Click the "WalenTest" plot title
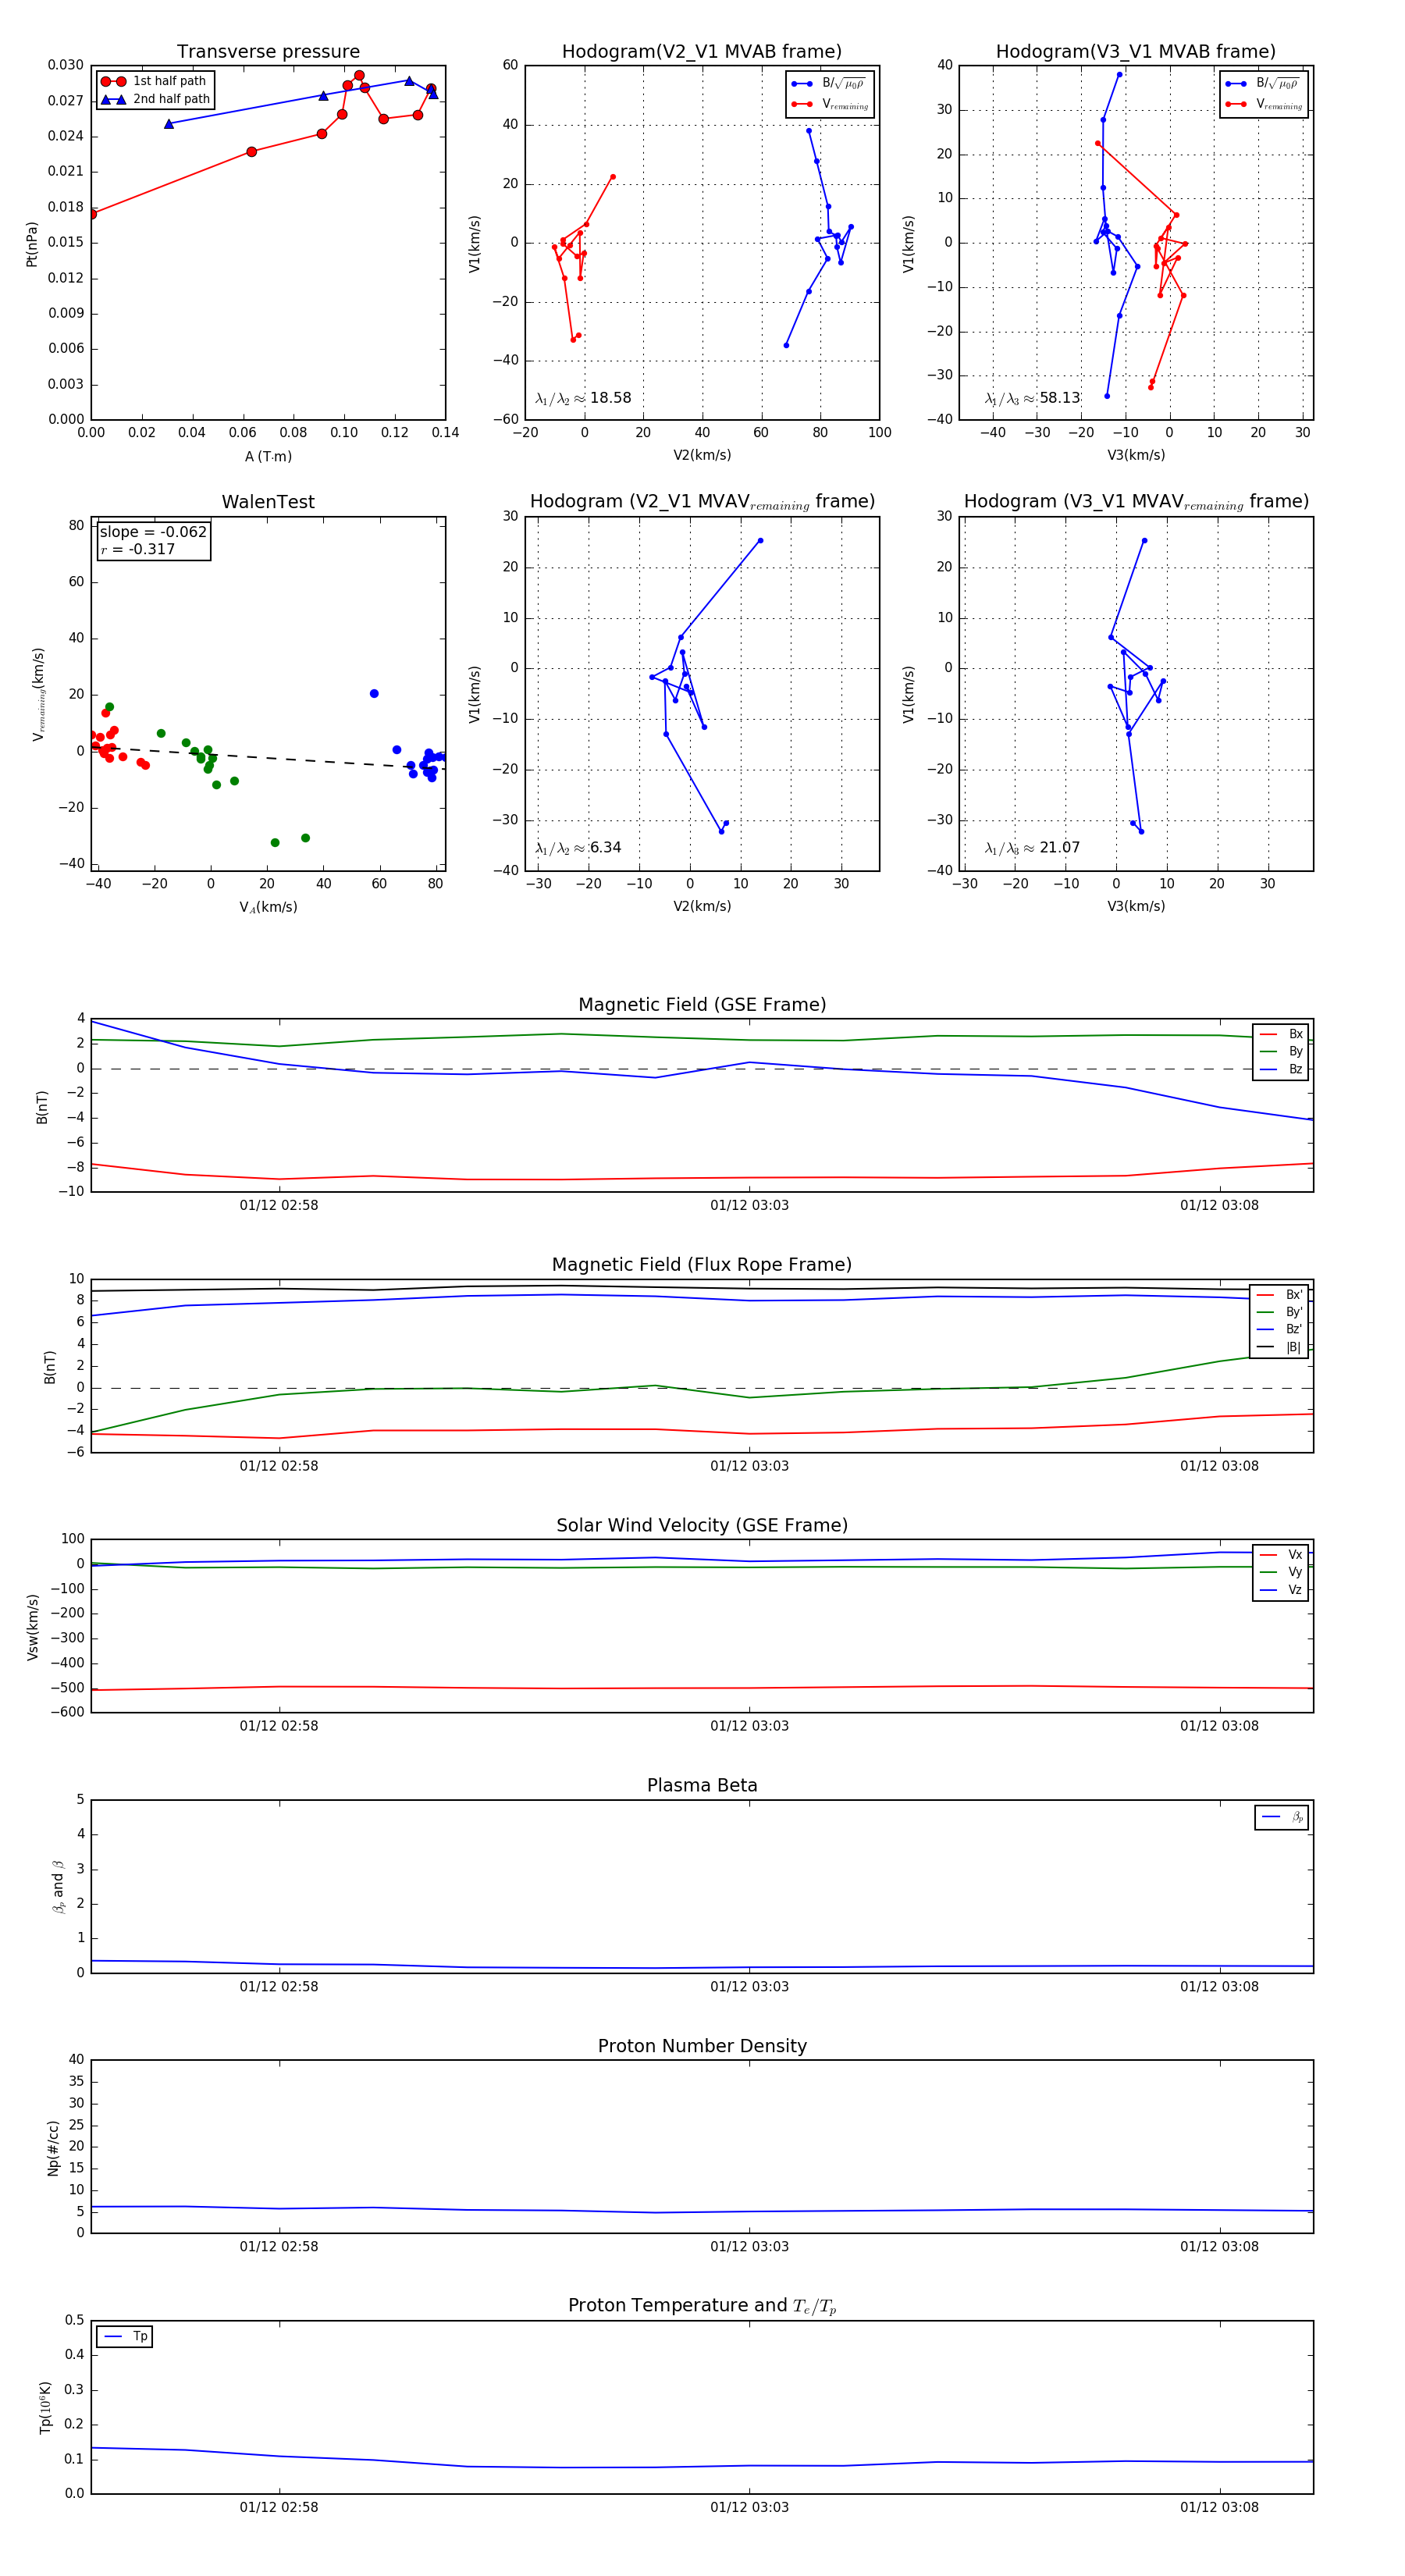1405x2576 pixels. [268, 502]
